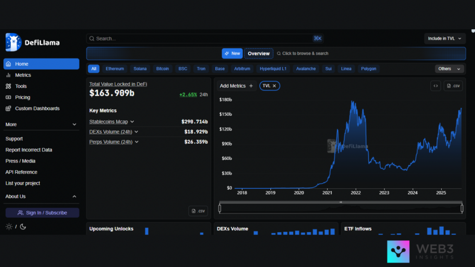Click the DEXs Volume card
The height and width of the screenshot is (267, 475).
276,229
